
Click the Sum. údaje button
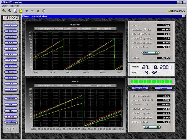(x=140, y=88)
